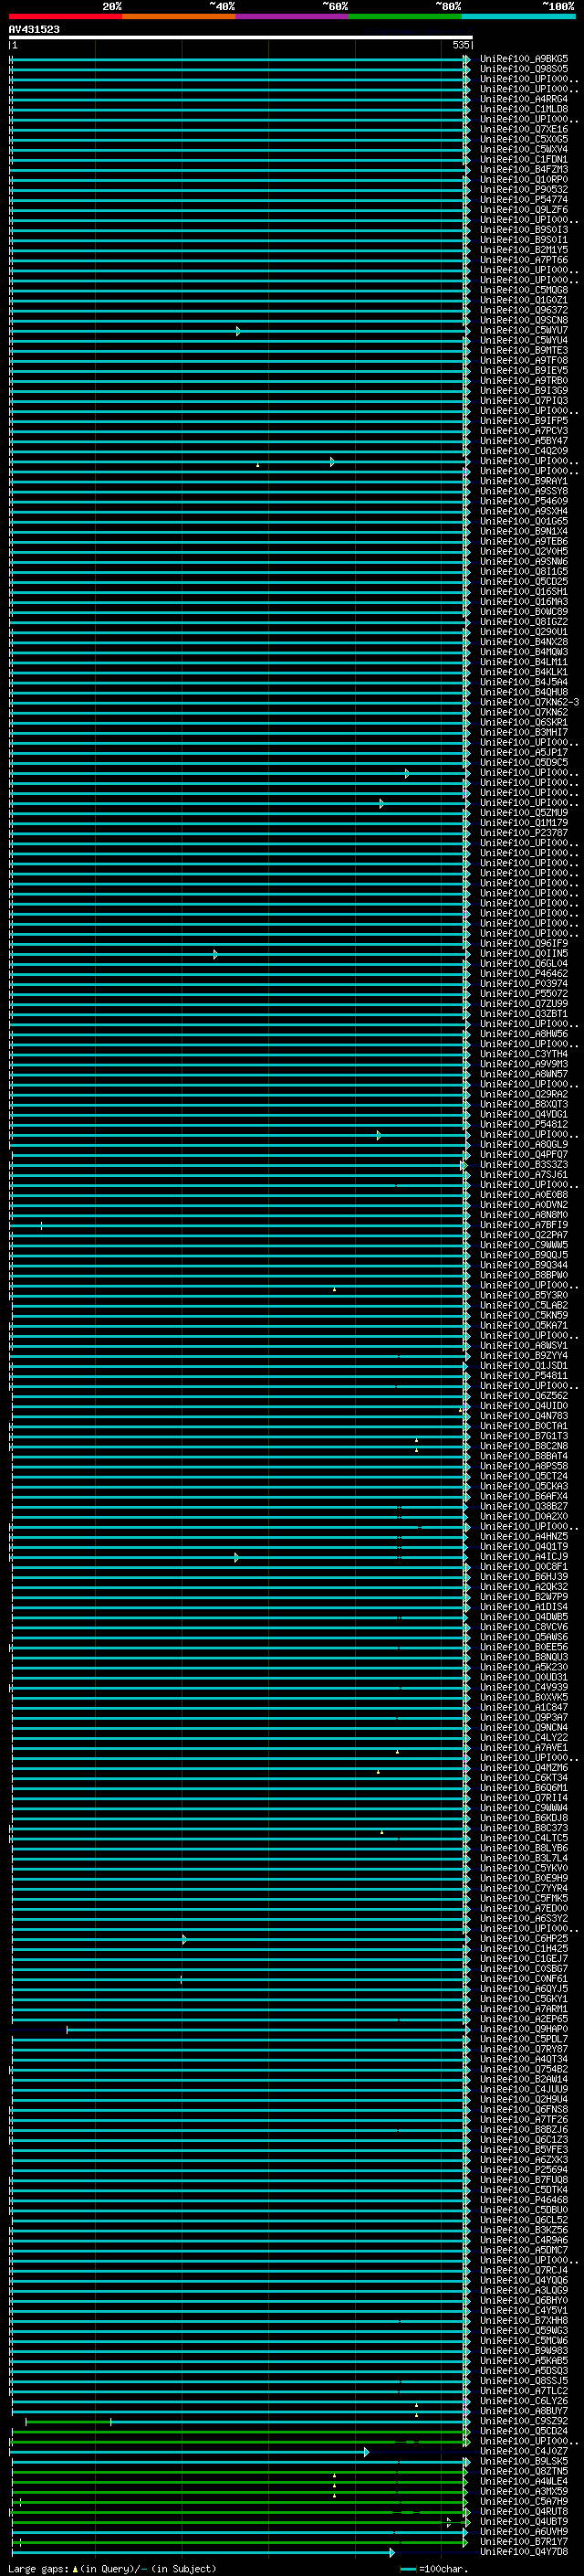Select the UniRef100_B9W983 label

click(524, 2351)
